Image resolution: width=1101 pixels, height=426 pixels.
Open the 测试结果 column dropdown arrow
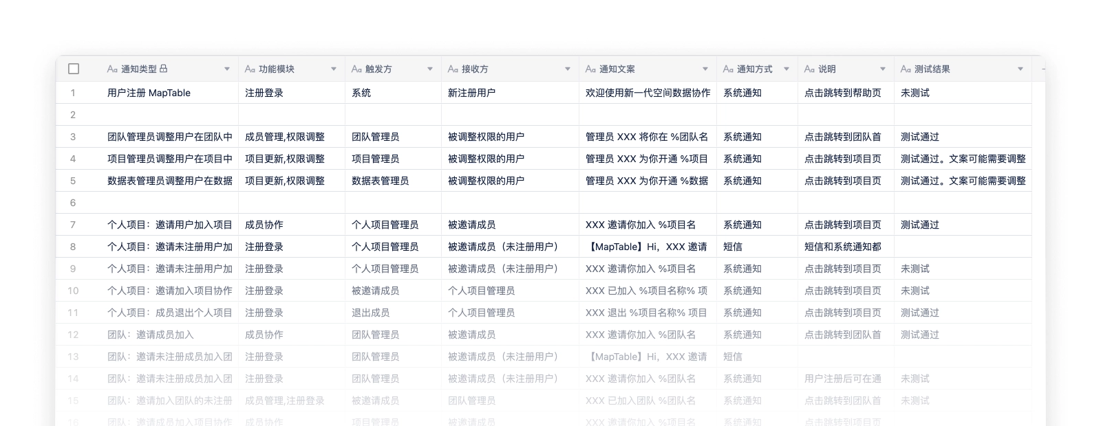click(1020, 69)
